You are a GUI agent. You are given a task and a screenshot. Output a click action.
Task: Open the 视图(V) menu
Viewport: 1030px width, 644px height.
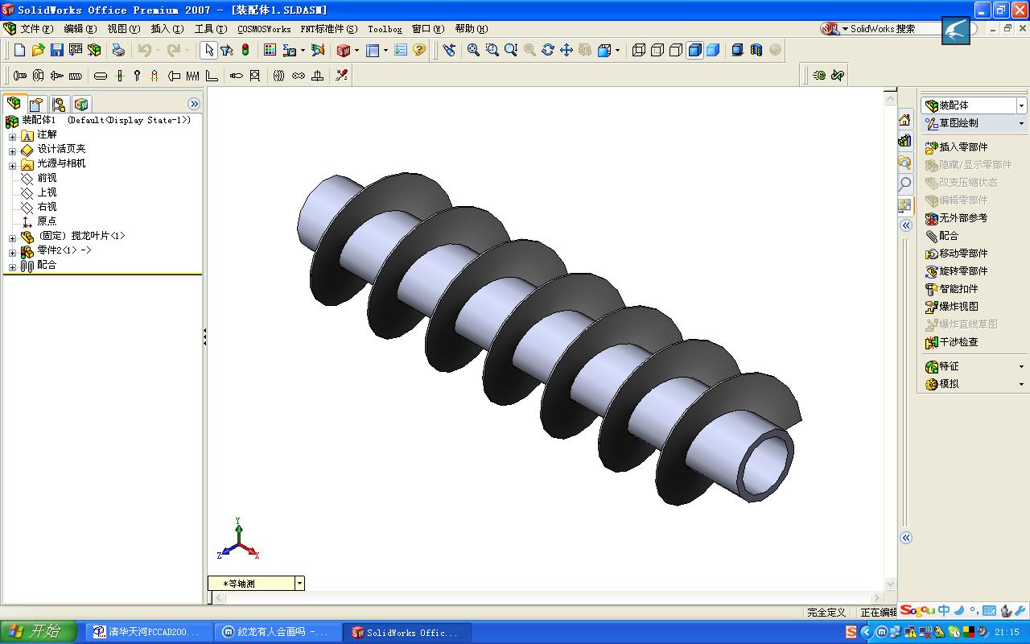pyautogui.click(x=124, y=29)
